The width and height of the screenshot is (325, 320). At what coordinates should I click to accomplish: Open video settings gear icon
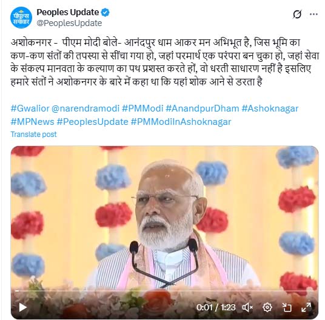coord(267,307)
